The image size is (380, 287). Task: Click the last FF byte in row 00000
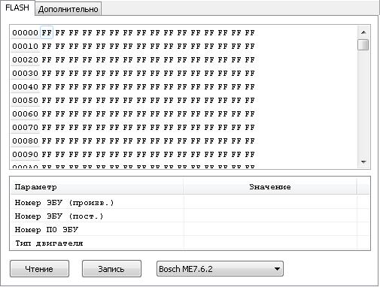(250, 33)
